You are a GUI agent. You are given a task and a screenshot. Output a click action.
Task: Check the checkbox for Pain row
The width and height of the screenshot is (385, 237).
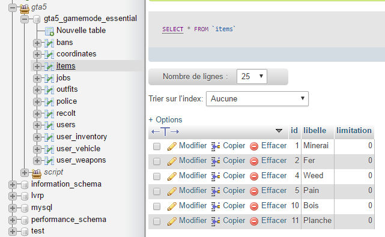(x=157, y=191)
